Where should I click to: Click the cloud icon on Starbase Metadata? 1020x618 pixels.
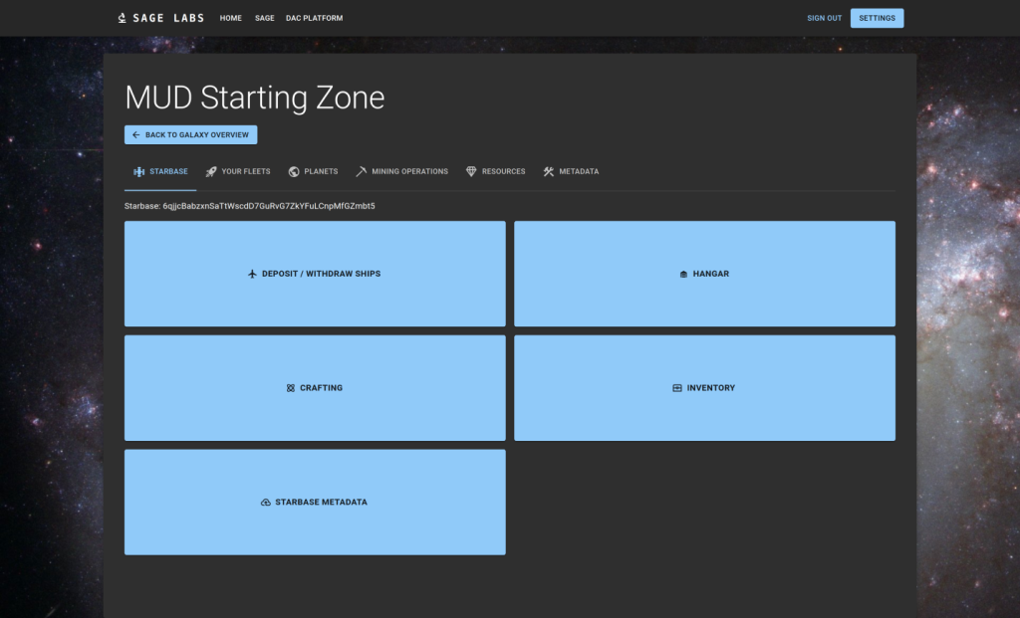coord(266,503)
